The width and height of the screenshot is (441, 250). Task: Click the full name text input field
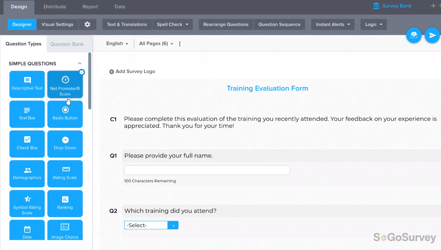point(207,170)
